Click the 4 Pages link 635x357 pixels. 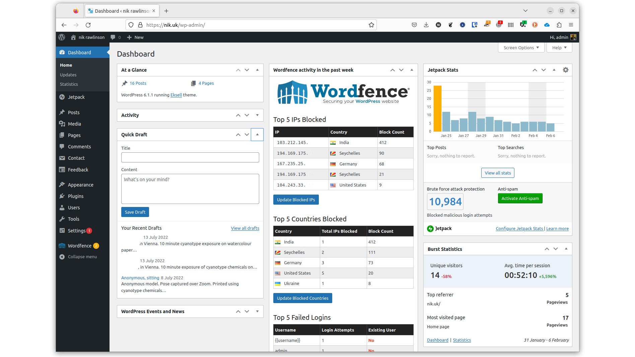click(x=206, y=83)
